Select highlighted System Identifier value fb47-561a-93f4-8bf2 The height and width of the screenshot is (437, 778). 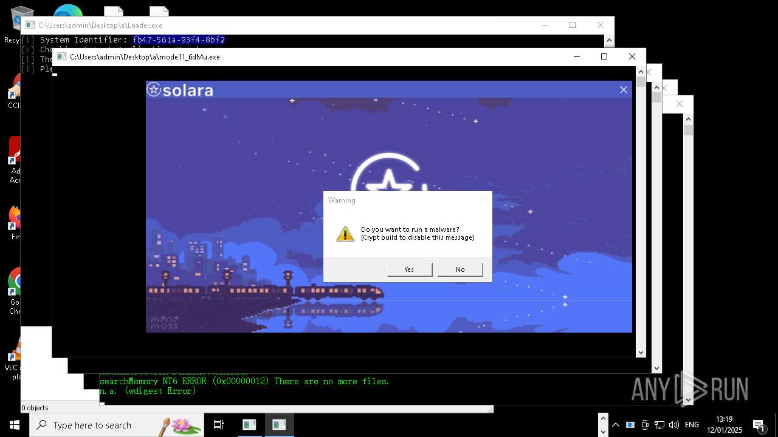click(x=179, y=40)
